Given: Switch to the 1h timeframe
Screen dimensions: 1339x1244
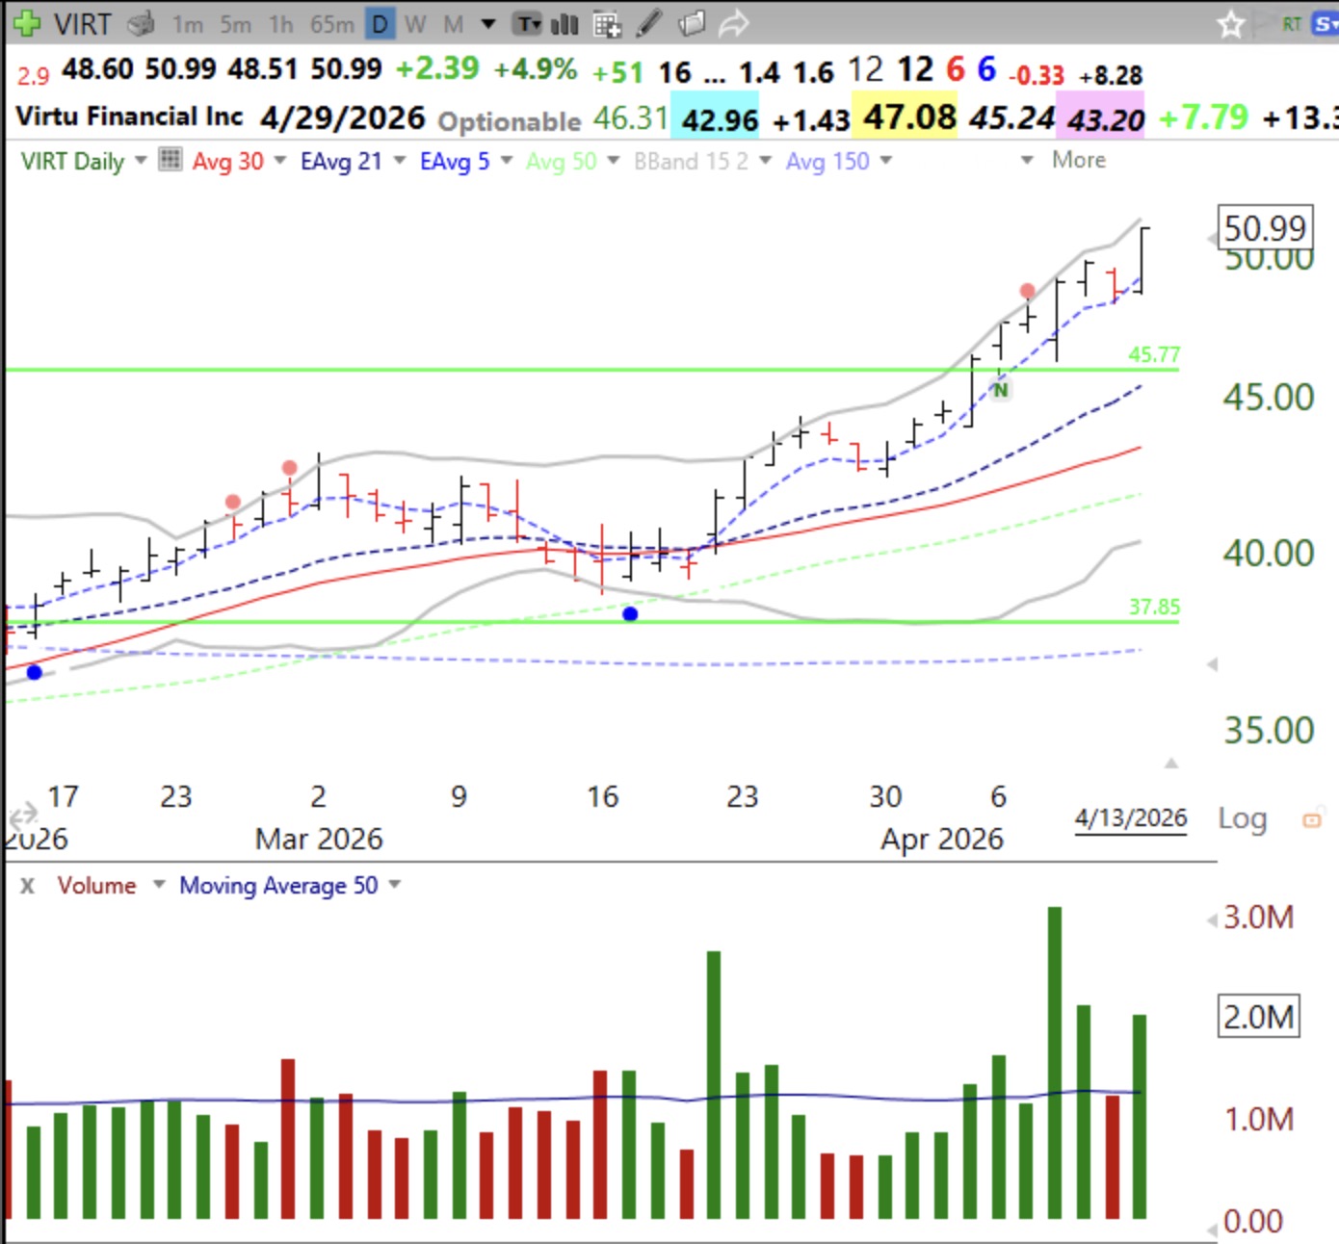Looking at the screenshot, I should tap(280, 24).
